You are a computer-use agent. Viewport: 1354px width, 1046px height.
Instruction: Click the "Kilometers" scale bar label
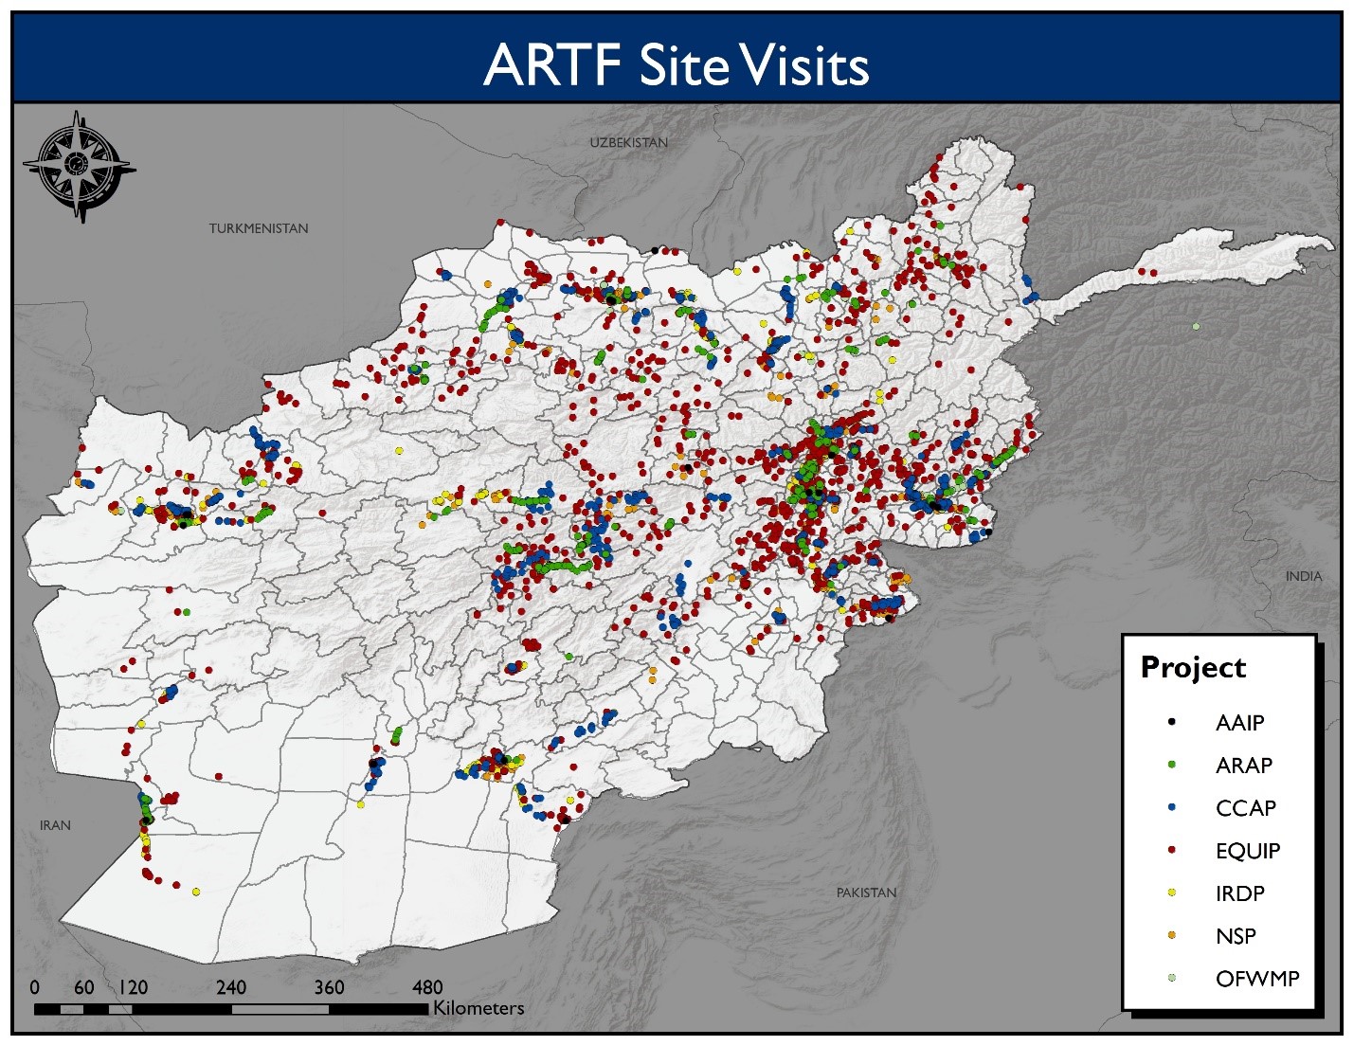(x=478, y=1008)
